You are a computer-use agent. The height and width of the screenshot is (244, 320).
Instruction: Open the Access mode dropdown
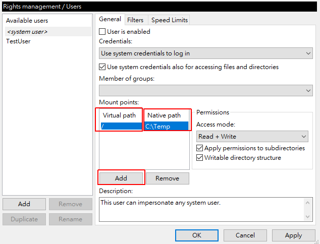[252, 137]
